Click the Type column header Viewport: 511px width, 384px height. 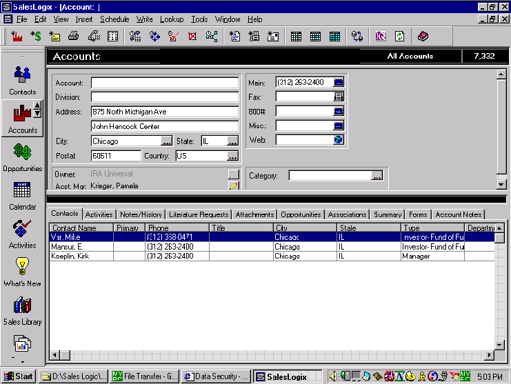tap(432, 228)
